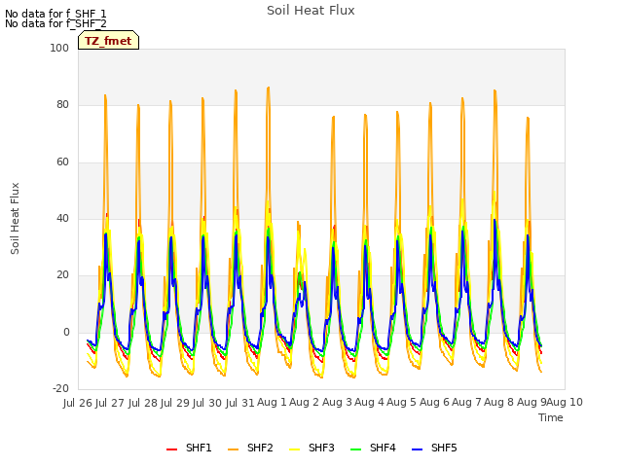The height and width of the screenshot is (467, 623).
Task: Click the Aug 6 x-axis tick label
Action: point(434,402)
